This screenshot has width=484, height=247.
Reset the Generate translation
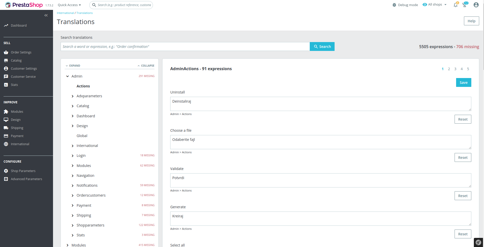pos(463,234)
